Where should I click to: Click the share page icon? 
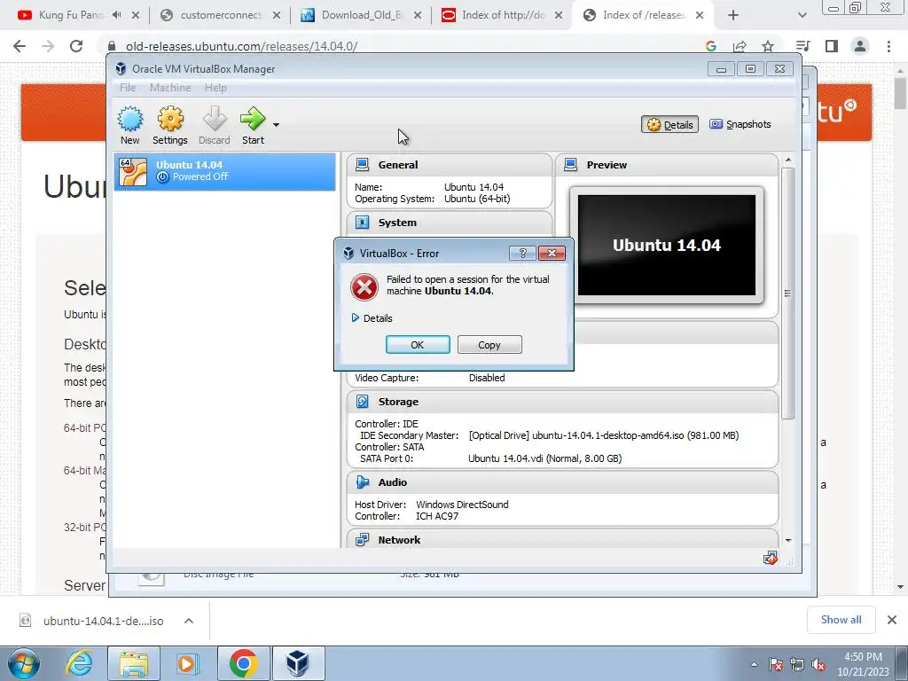click(740, 46)
